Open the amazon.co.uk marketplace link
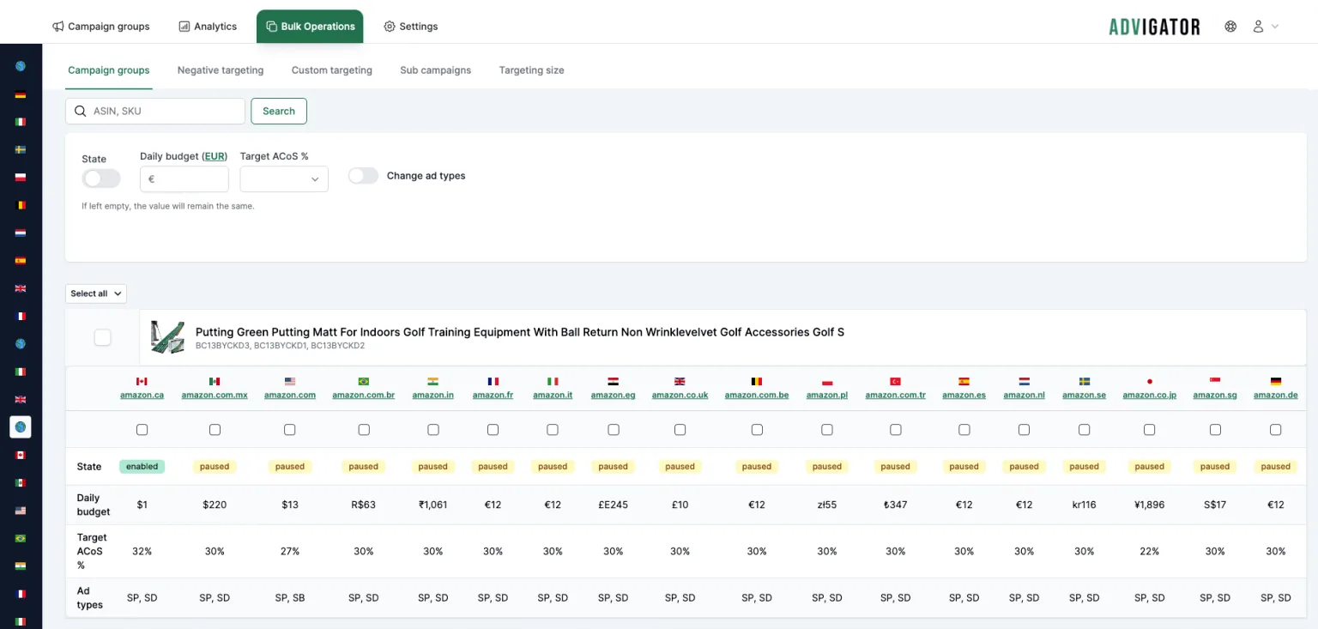Viewport: 1318px width, 629px height. tap(680, 395)
